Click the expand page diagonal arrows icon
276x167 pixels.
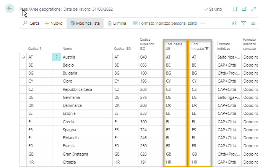click(x=253, y=9)
